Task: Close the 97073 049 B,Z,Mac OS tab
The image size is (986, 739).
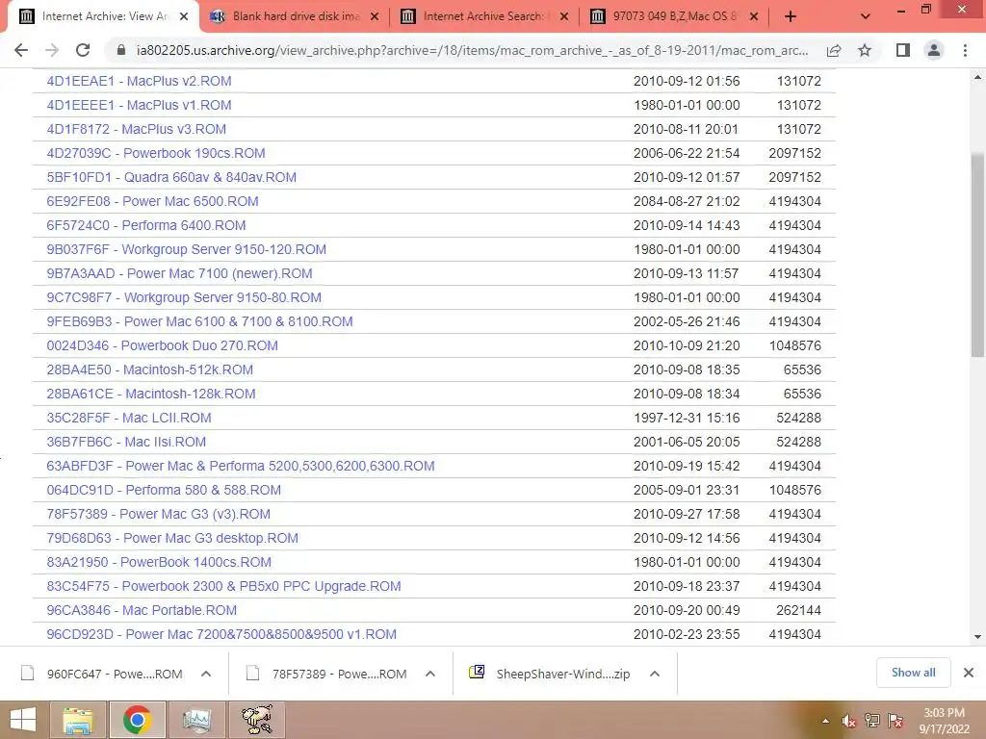Action: (754, 17)
